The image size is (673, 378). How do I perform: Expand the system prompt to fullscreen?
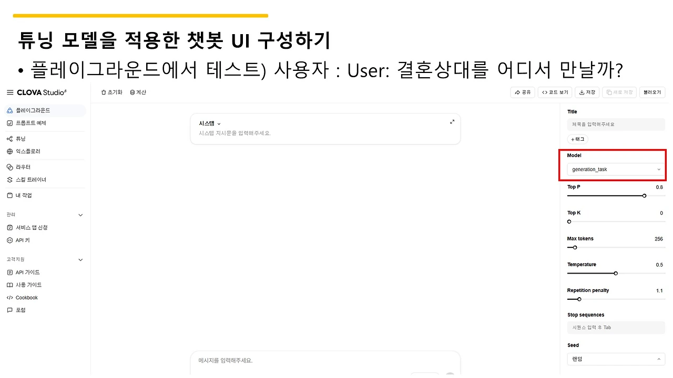point(452,121)
